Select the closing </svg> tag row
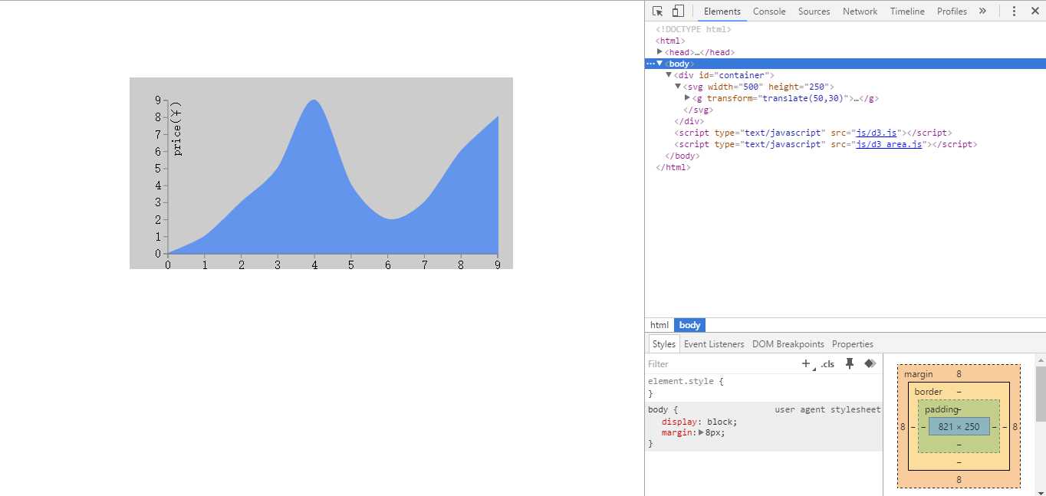 point(698,110)
